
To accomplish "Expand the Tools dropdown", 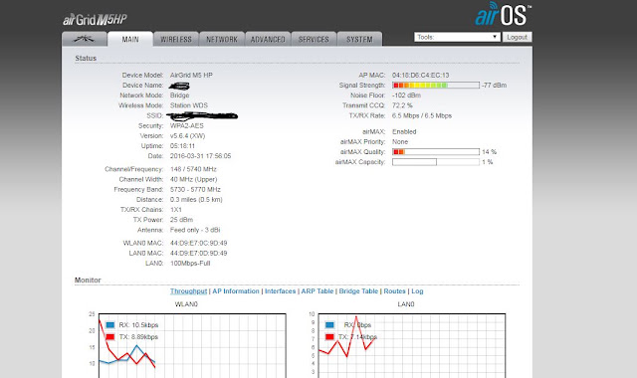I will click(457, 37).
